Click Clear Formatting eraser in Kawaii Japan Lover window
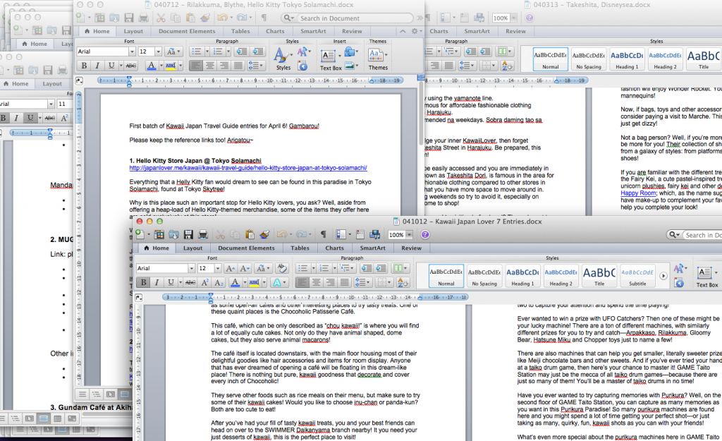Screen dimensions: 722x441 pos(281,268)
